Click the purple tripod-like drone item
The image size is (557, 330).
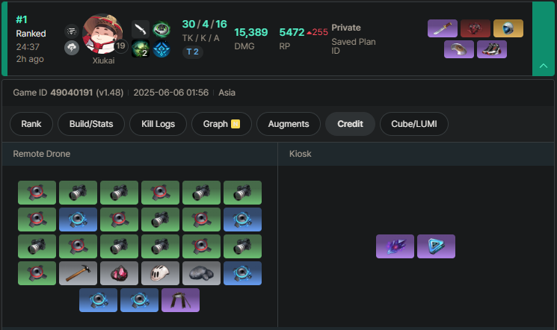180,300
